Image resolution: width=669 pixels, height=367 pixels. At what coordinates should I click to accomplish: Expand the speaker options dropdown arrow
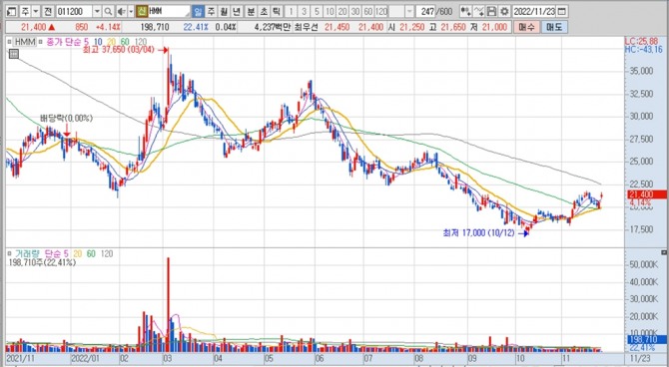pos(131,11)
